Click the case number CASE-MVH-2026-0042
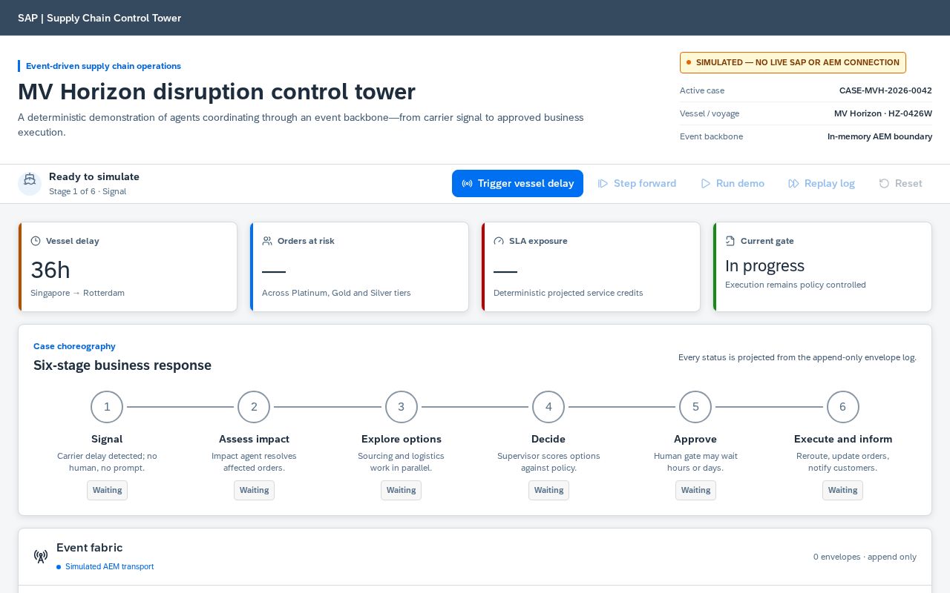 [x=885, y=90]
